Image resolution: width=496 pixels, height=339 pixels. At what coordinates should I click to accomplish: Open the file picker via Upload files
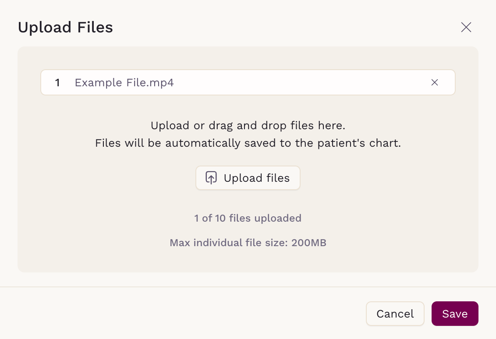pos(248,178)
